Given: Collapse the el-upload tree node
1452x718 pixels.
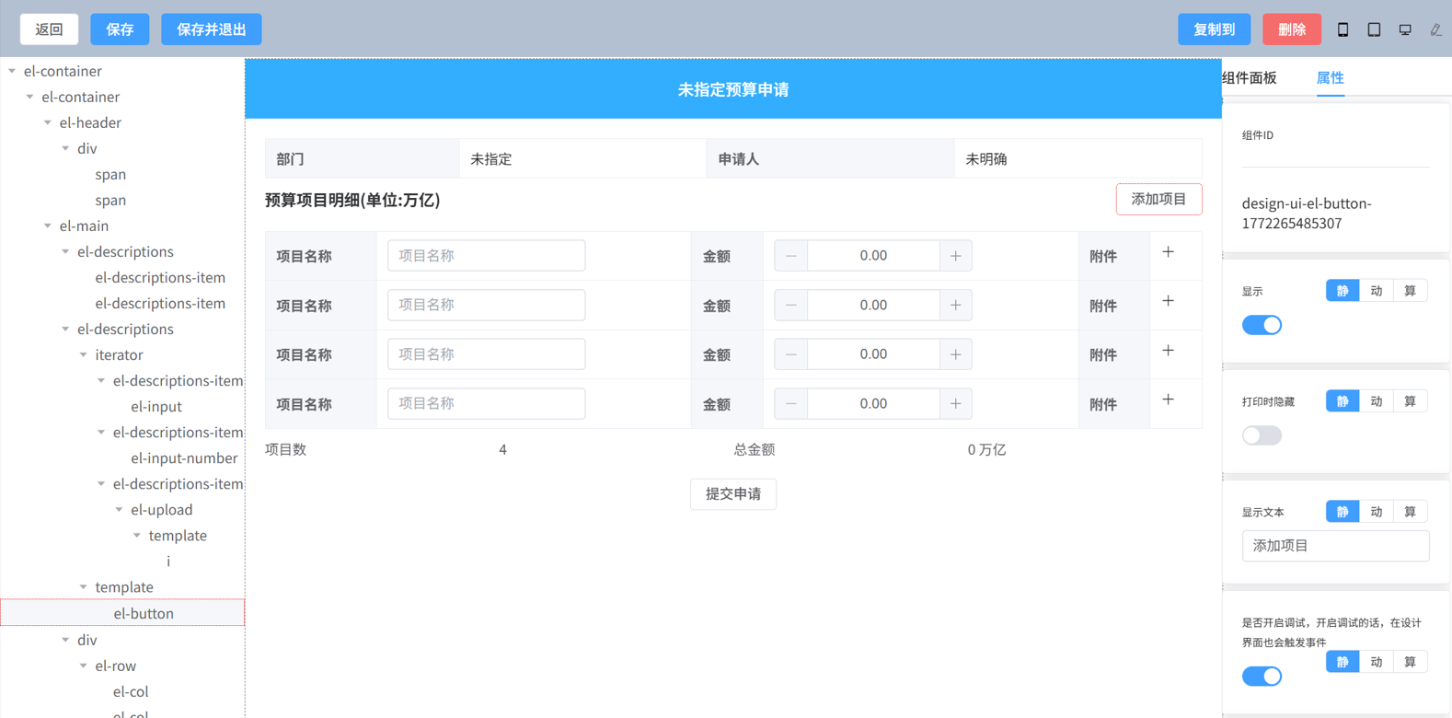Looking at the screenshot, I should coord(120,509).
